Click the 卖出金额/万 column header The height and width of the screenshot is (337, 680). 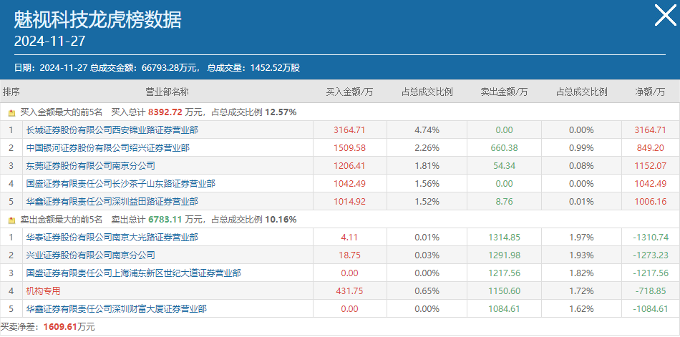[x=504, y=92]
